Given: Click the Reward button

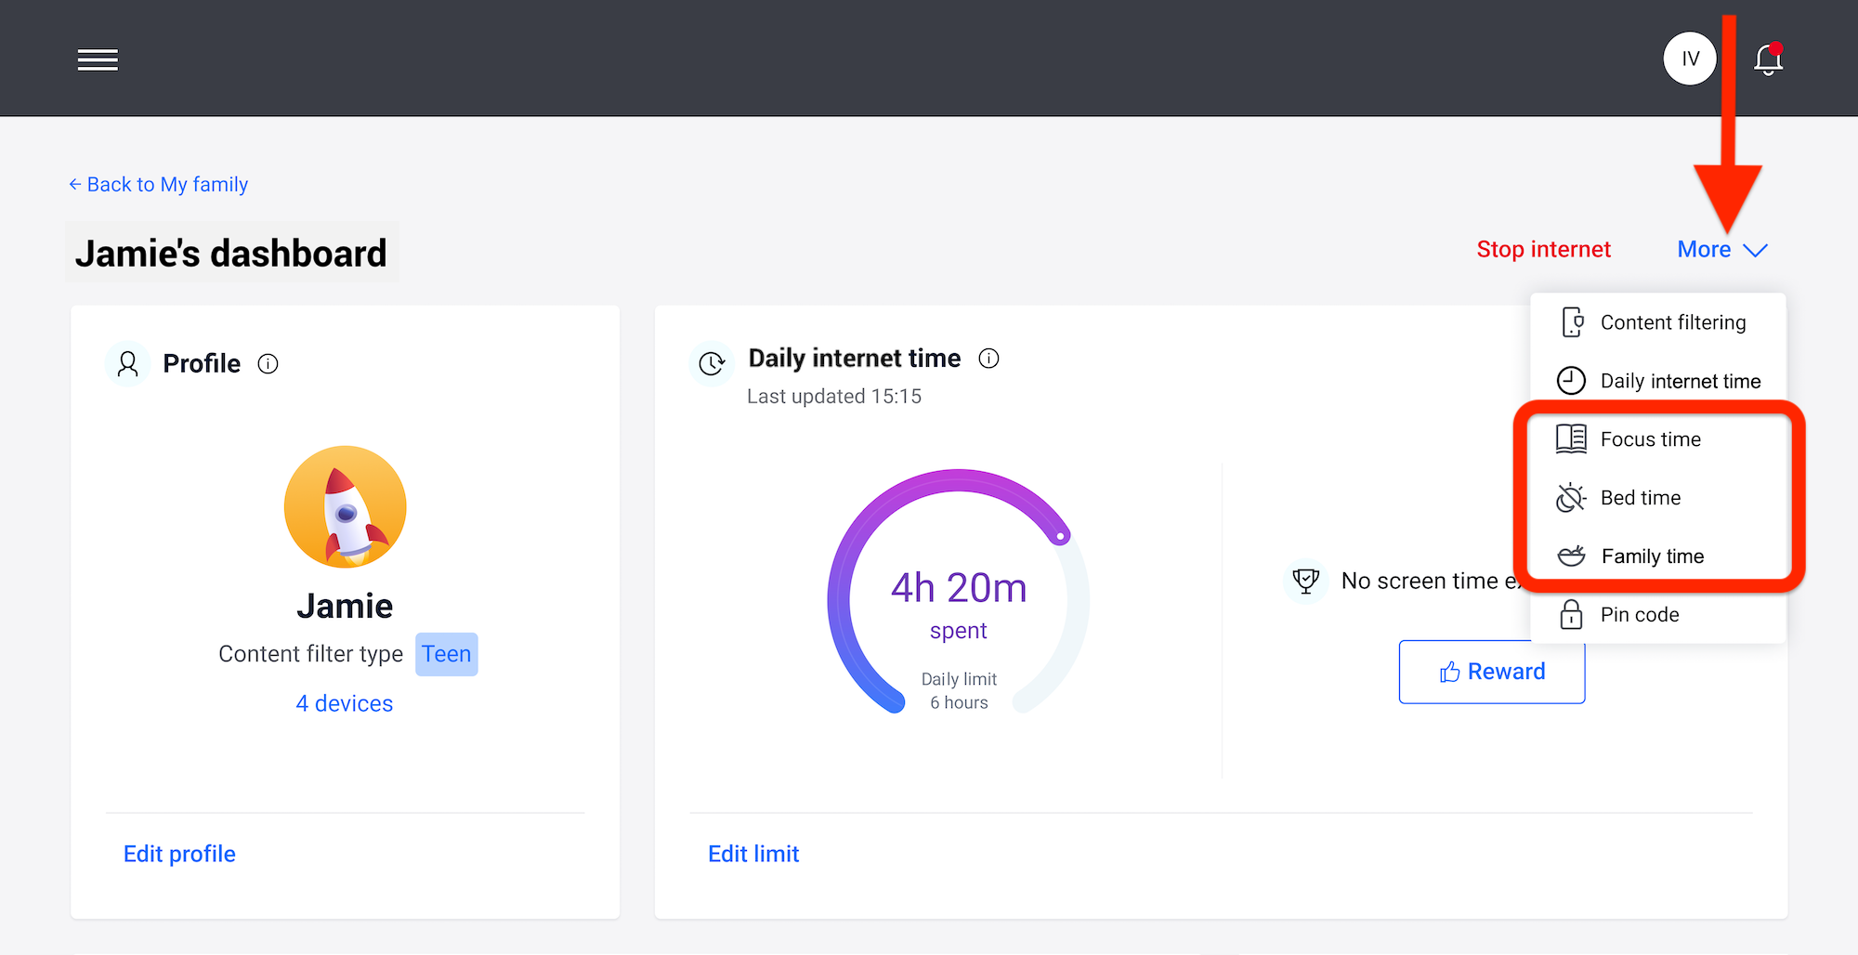Looking at the screenshot, I should pos(1491,672).
